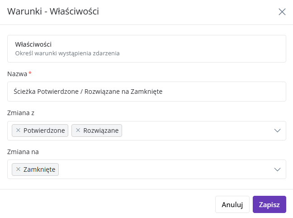Remove the Zamknięte tag via its X

18,170
